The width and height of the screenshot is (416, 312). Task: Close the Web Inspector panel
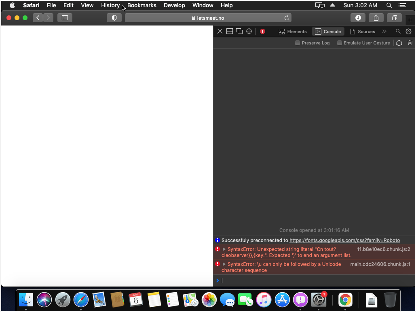tap(220, 31)
